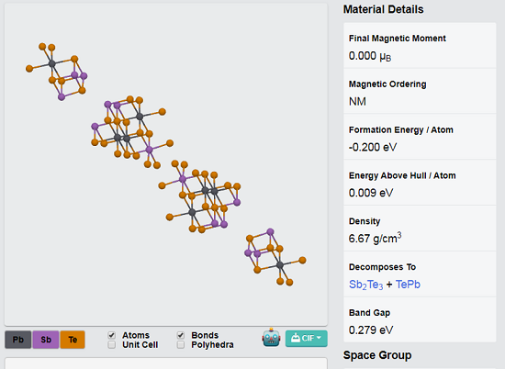Click the Space Group section heading
Viewport: 505px width, 369px height.
(x=377, y=355)
